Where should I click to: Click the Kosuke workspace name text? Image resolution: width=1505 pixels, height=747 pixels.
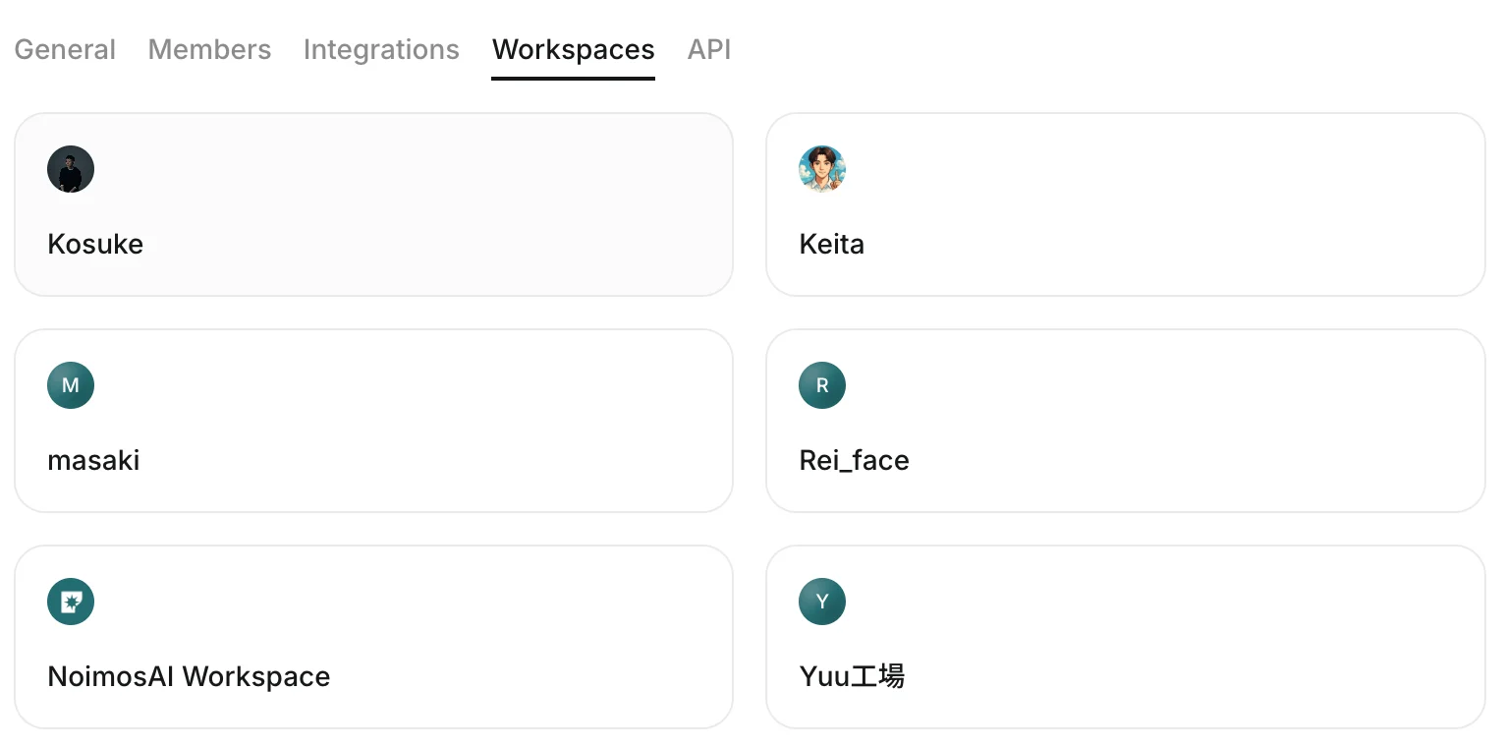(x=95, y=244)
